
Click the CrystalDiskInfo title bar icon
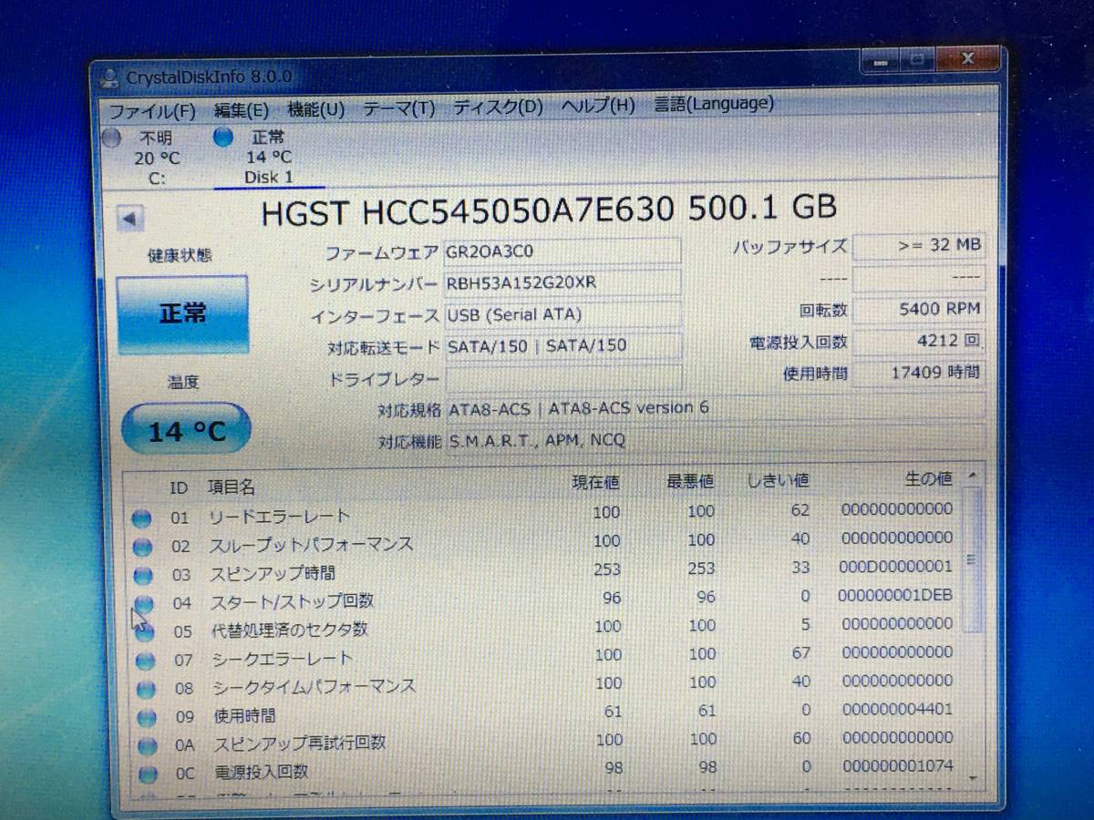(x=111, y=77)
